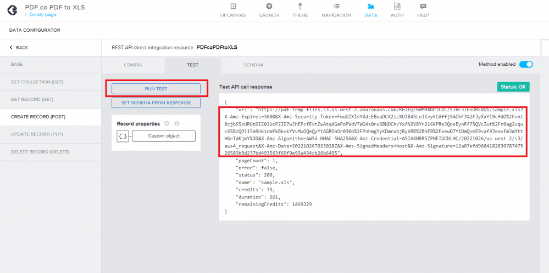Click Set Schema From Response button
549x273 pixels.
[x=156, y=103]
